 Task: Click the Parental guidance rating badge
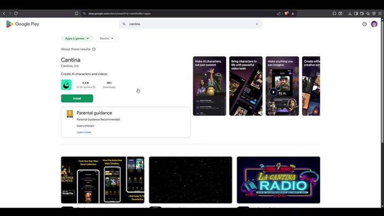coord(70,114)
